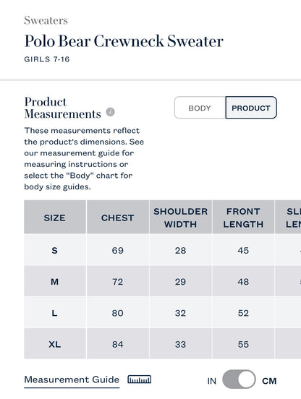Click the SHOULDER WIDTH column header
This screenshot has width=301, height=399.
[x=181, y=218]
